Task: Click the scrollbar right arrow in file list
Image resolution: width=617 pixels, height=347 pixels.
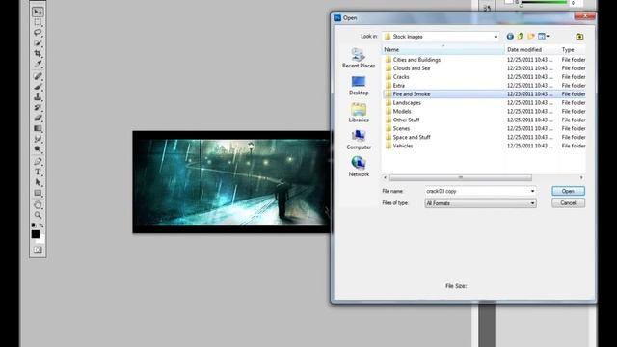Action: (581, 177)
